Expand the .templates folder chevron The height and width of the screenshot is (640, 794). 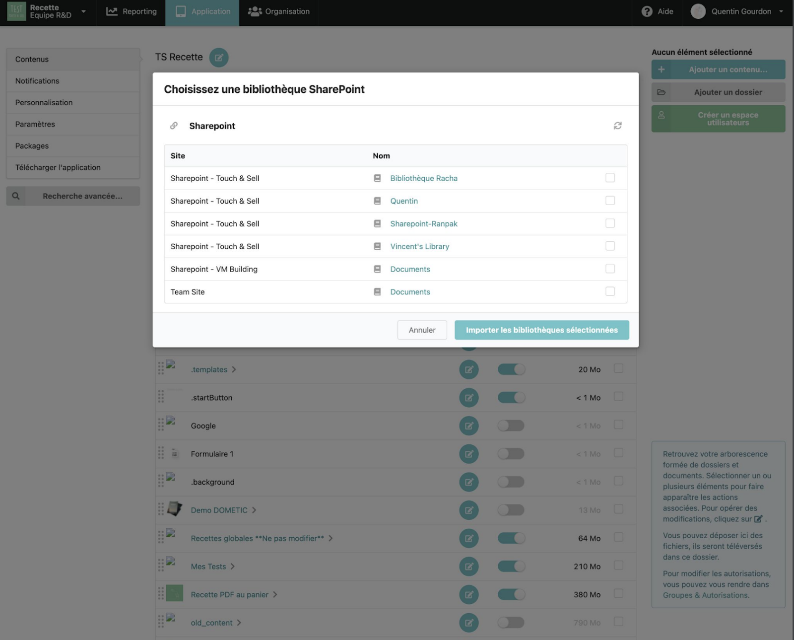coord(234,369)
